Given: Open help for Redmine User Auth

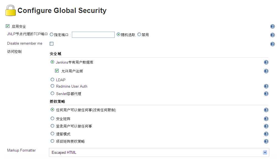Looking at the screenshot, I should click(x=266, y=86).
